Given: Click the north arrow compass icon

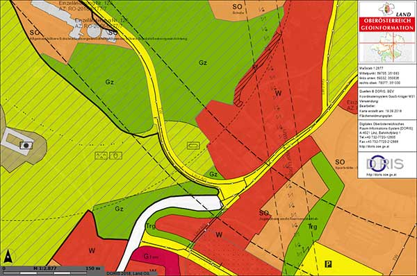Looking at the screenshot, I should (8, 257).
